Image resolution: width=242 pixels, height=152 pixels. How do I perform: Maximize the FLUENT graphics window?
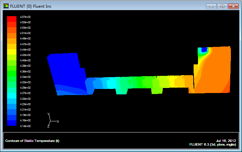pos(222,6)
